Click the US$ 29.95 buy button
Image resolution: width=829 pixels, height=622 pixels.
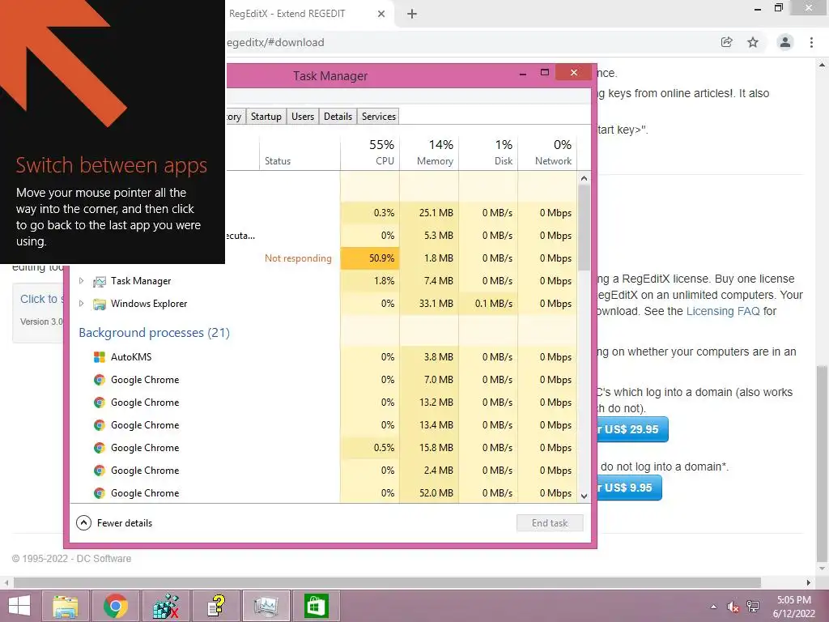[631, 429]
